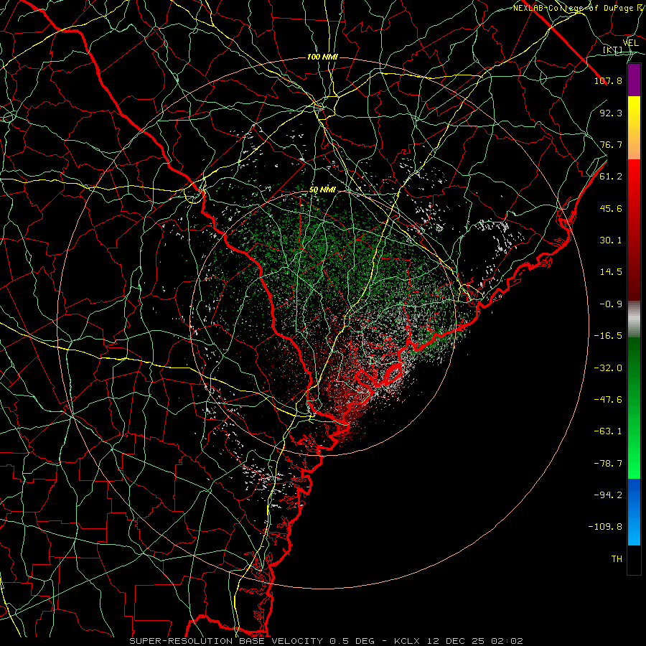Click the gray segment of the color bar

pyautogui.click(x=634, y=319)
